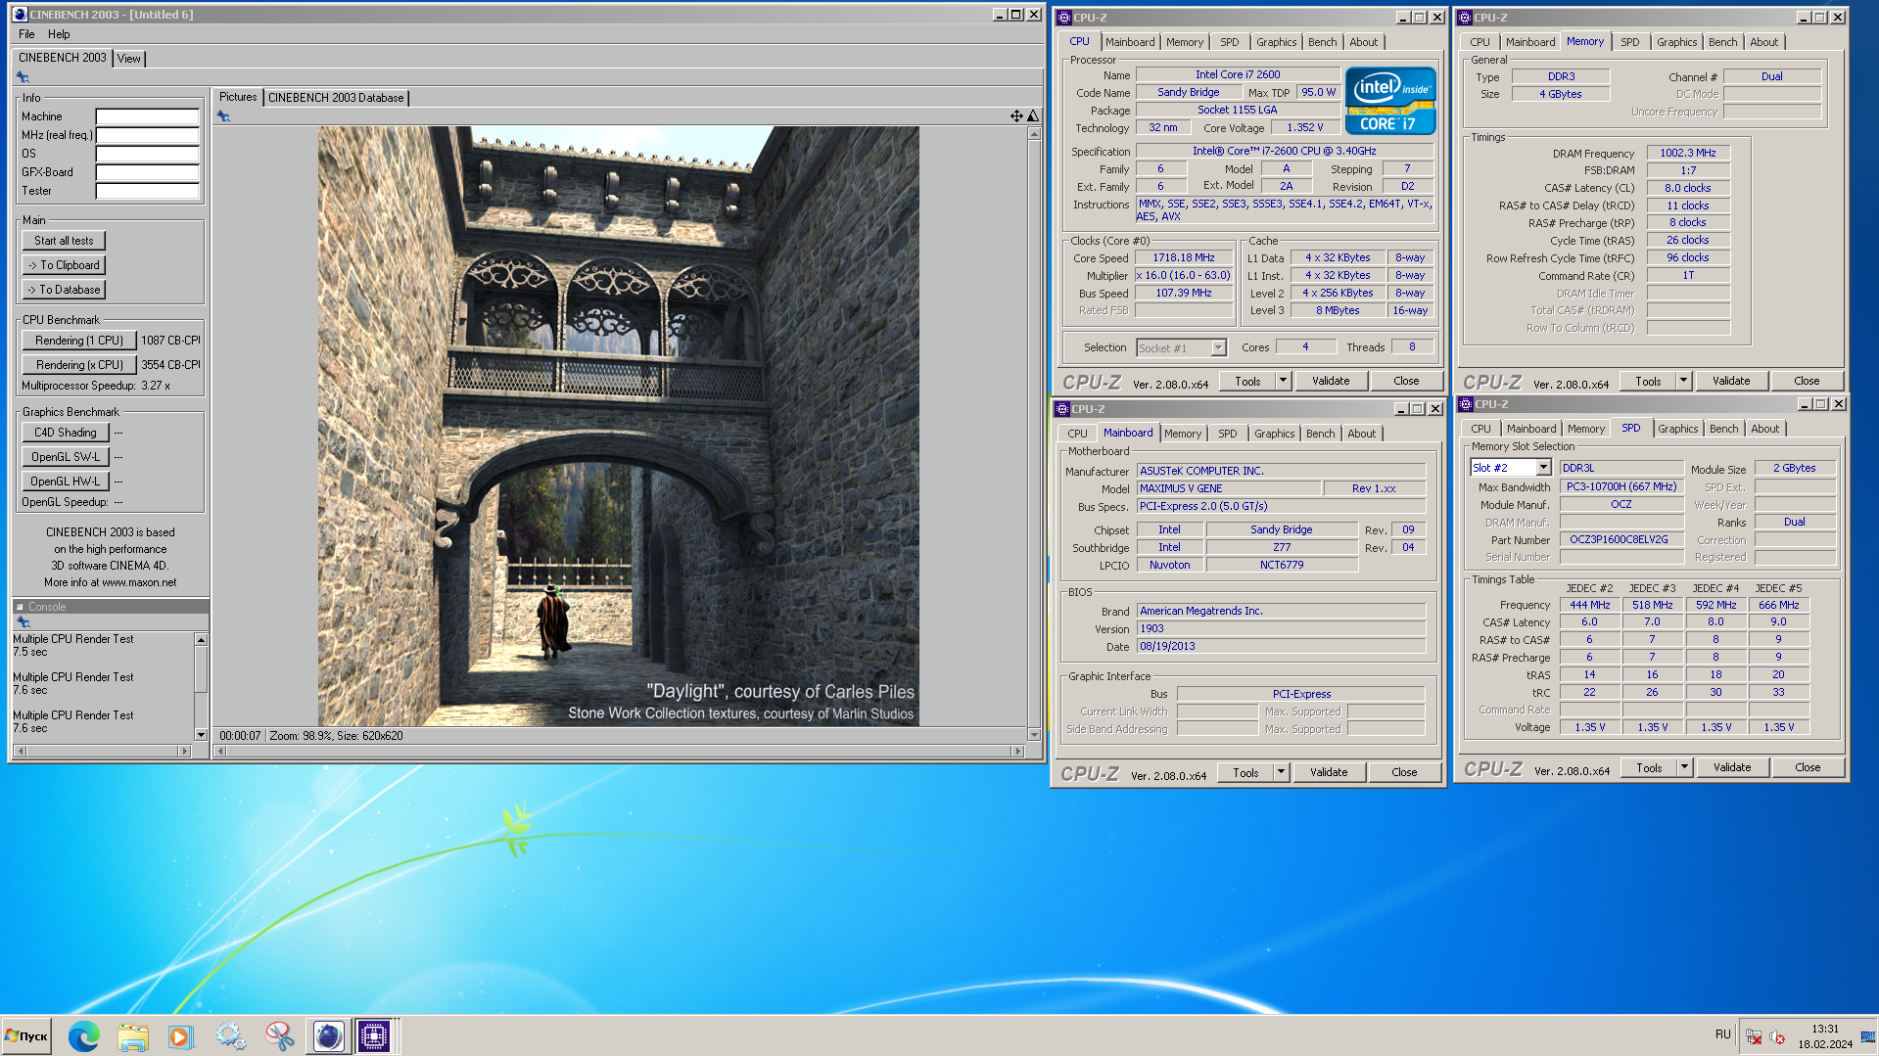The width and height of the screenshot is (1879, 1056).
Task: Open the Snipping Tool scissors icon
Action: pyautogui.click(x=279, y=1035)
